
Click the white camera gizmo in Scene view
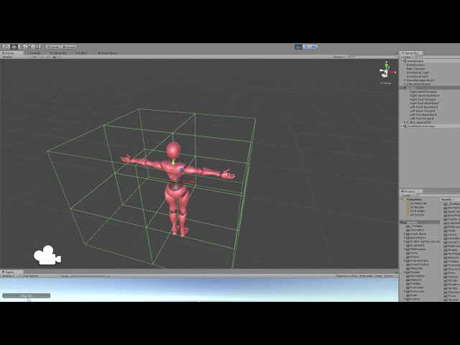[47, 255]
